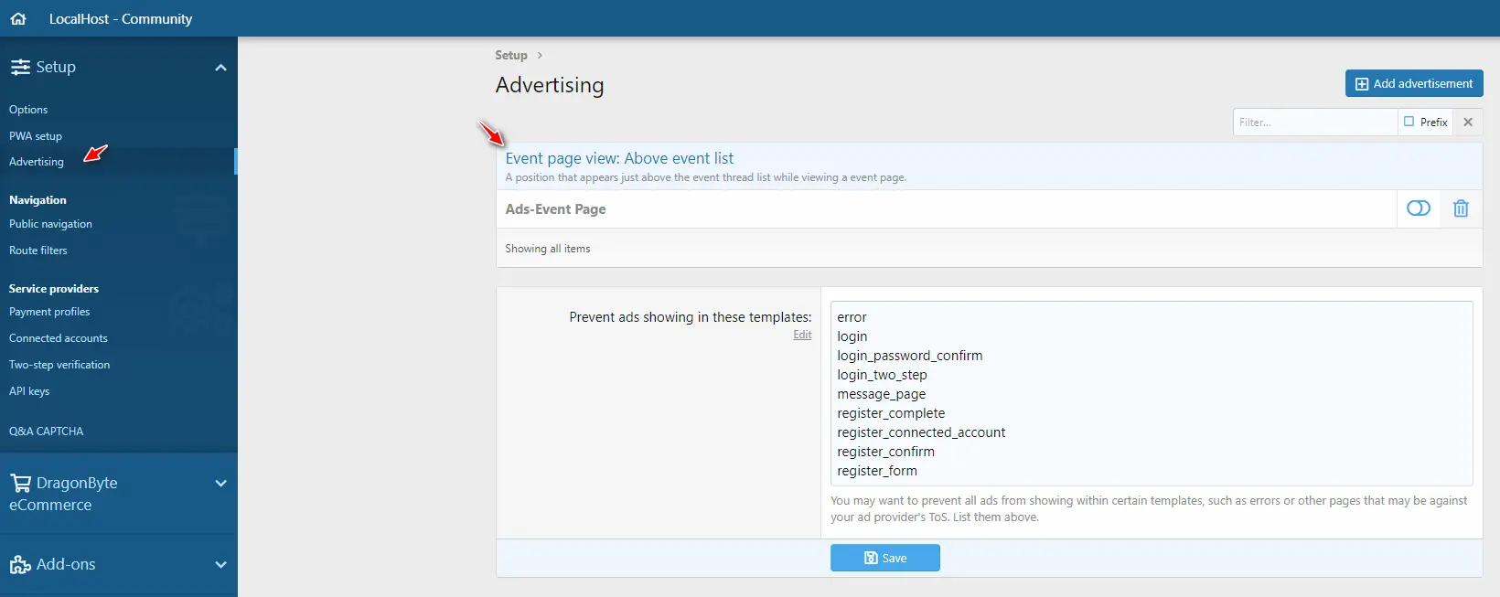Open Q&A CAPTCHA
The width and height of the screenshot is (1500, 597).
[x=46, y=432]
